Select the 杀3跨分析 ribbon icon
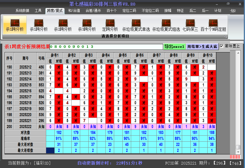 point(87,25)
